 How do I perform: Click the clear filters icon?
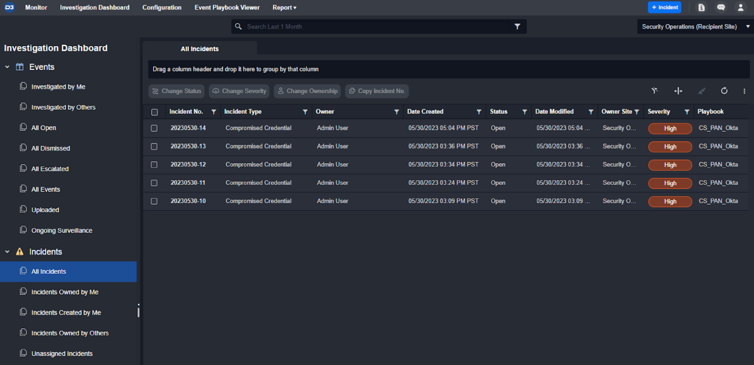(654, 91)
